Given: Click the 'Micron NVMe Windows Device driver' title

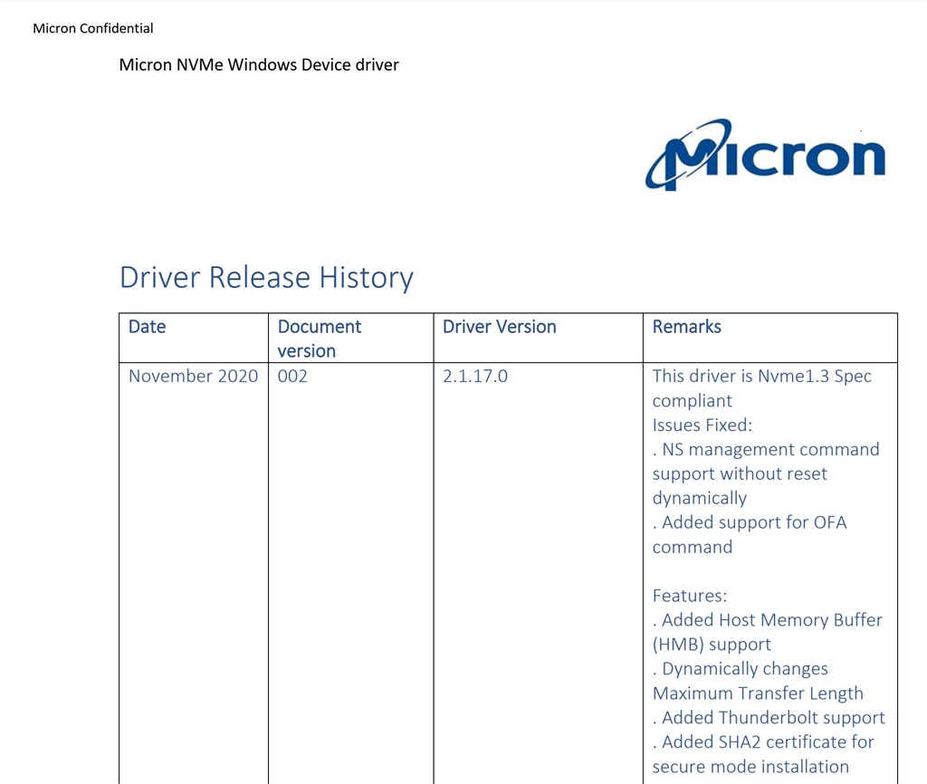Looking at the screenshot, I should [259, 64].
